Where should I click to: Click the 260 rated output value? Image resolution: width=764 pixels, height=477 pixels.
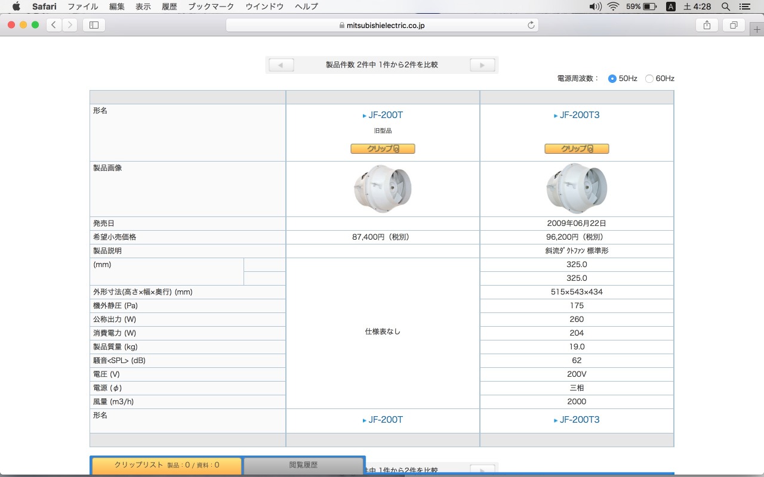point(577,320)
